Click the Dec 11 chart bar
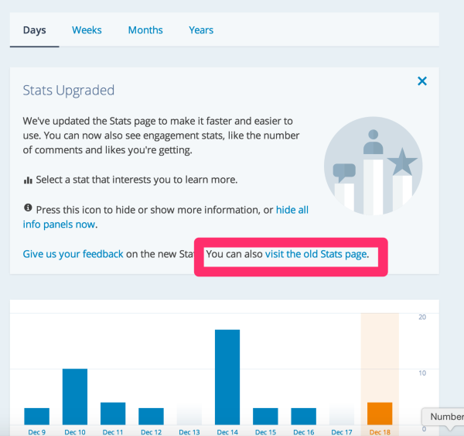This screenshot has height=436, width=464. tap(113, 413)
